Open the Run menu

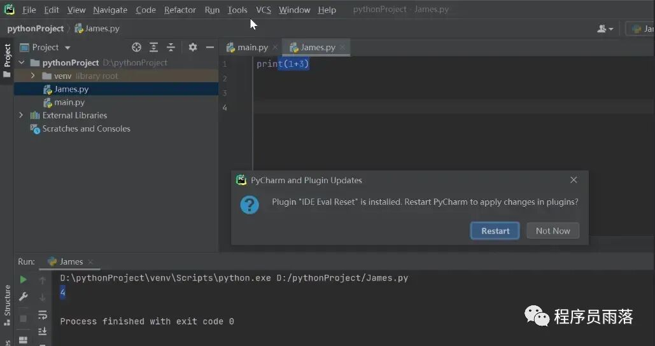pos(212,10)
